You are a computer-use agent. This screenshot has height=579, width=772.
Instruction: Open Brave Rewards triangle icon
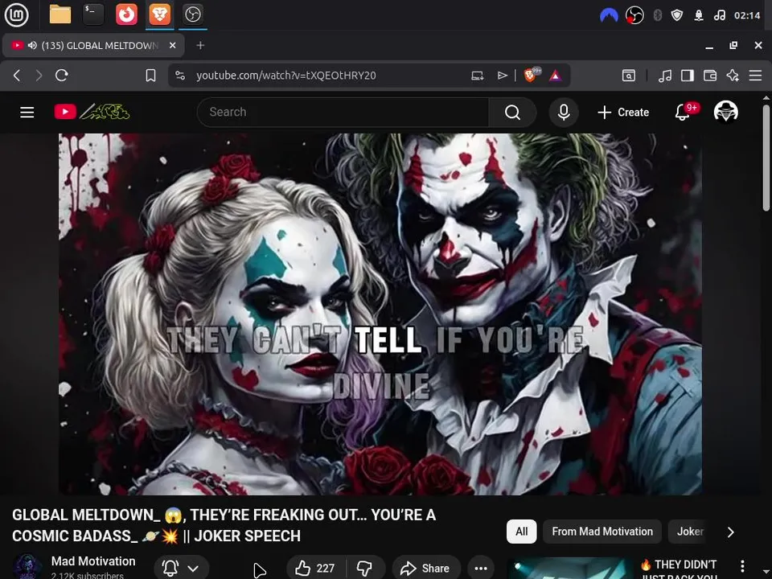coord(556,76)
